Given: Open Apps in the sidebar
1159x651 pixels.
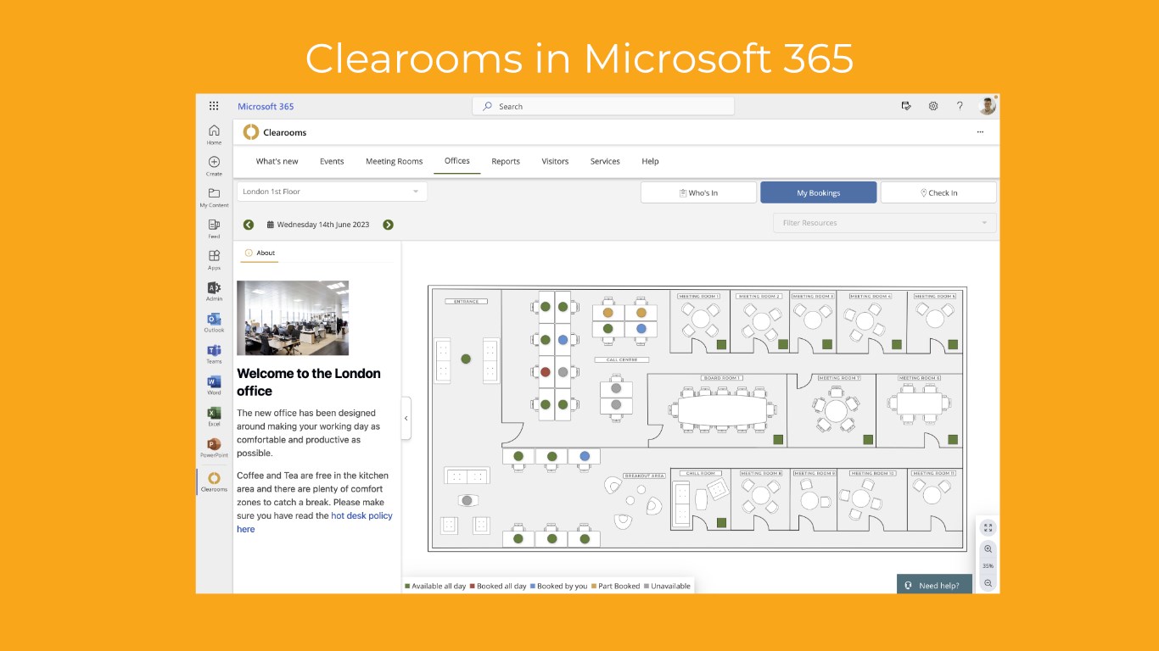Looking at the screenshot, I should tap(214, 259).
